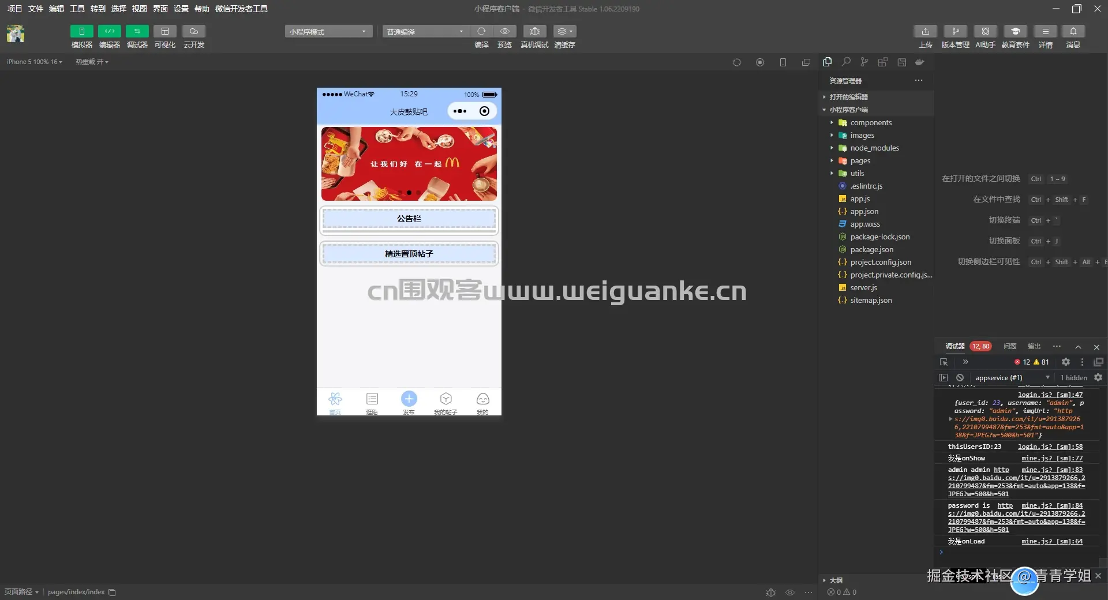Open the AI助手 assistant

(985, 31)
